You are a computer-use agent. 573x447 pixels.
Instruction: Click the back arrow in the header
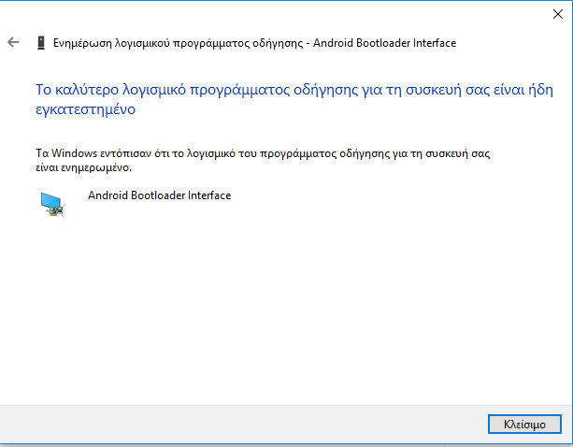click(x=13, y=42)
